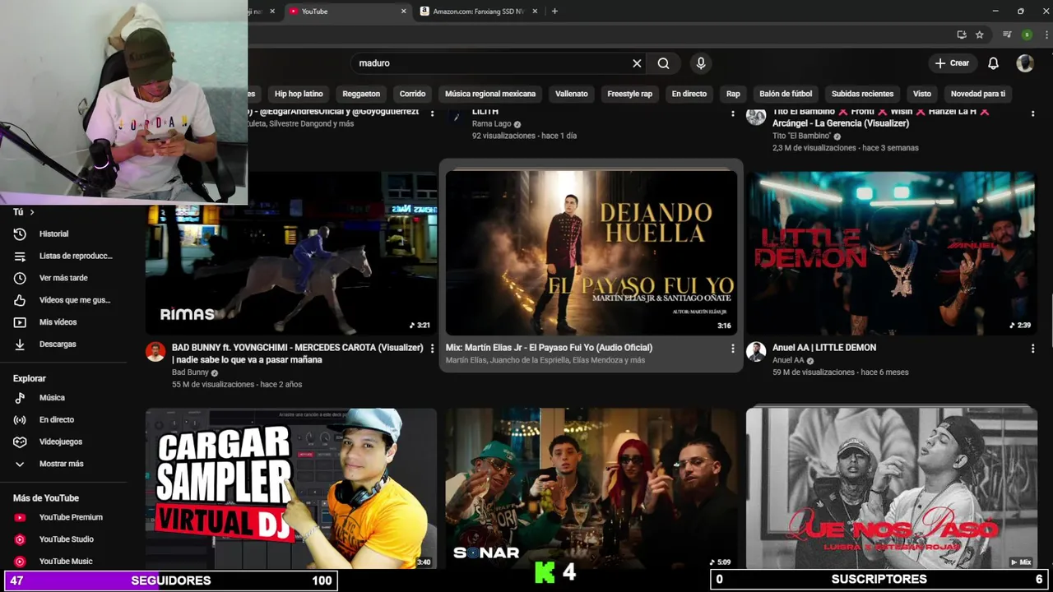Viewport: 1053px width, 592px height.
Task: Visit the Tito "El Bambino" channel name
Action: (801, 136)
